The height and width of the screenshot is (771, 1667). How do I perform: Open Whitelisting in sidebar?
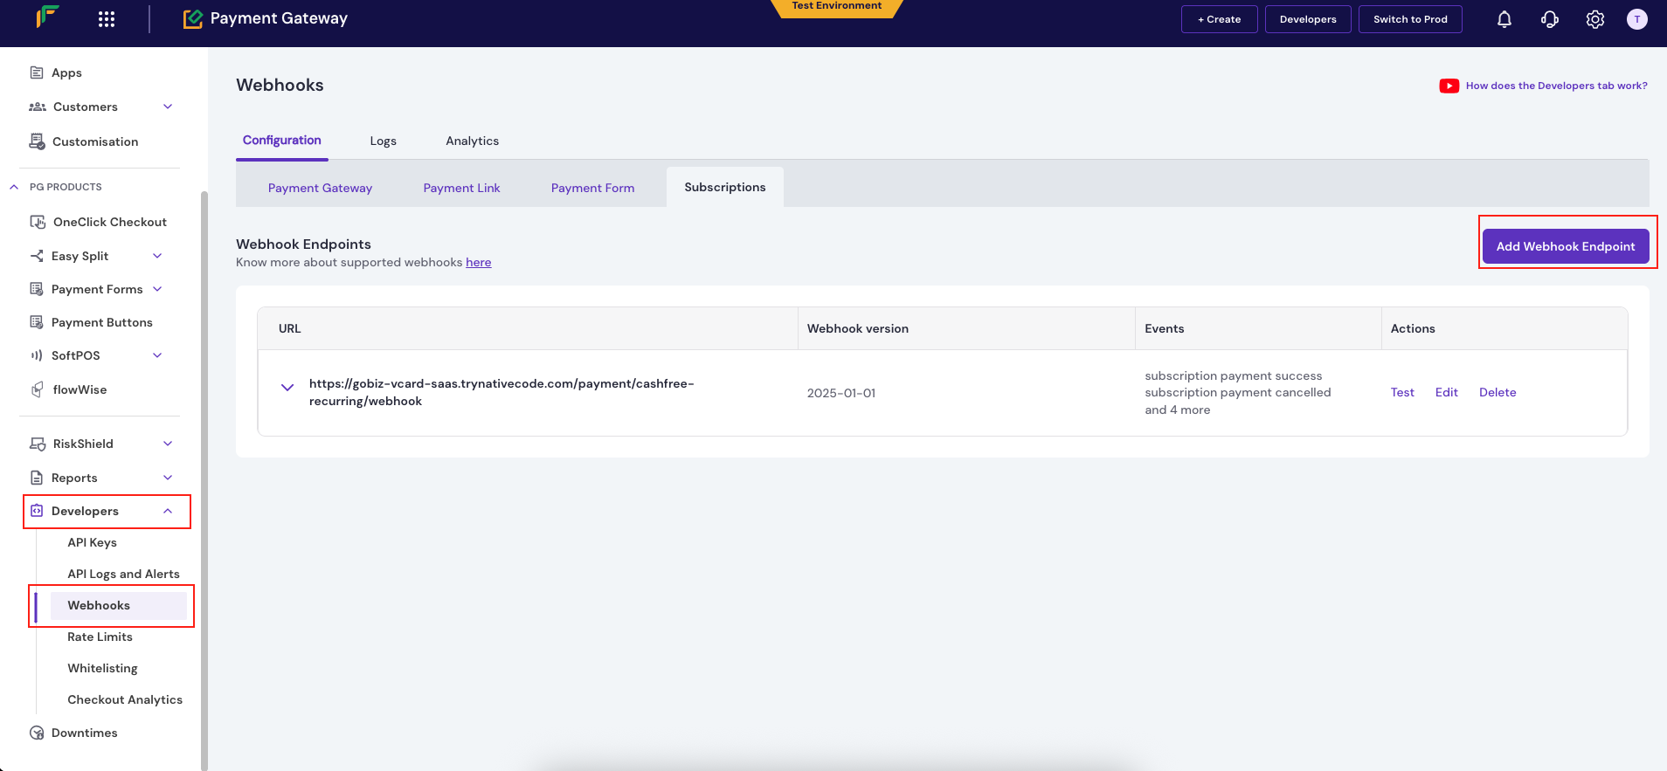click(103, 668)
